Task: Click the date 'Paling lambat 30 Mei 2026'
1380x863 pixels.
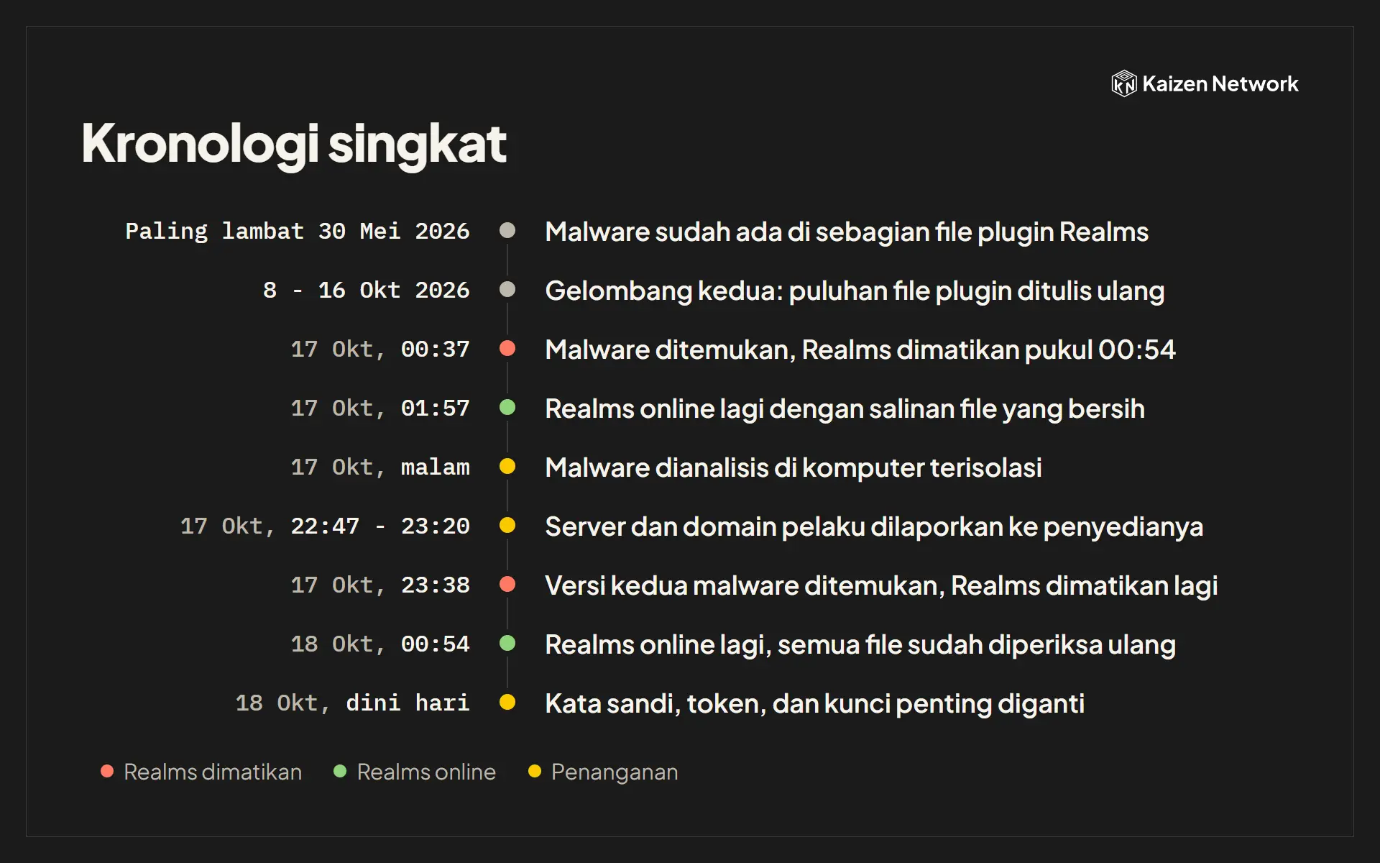Action: coord(298,232)
